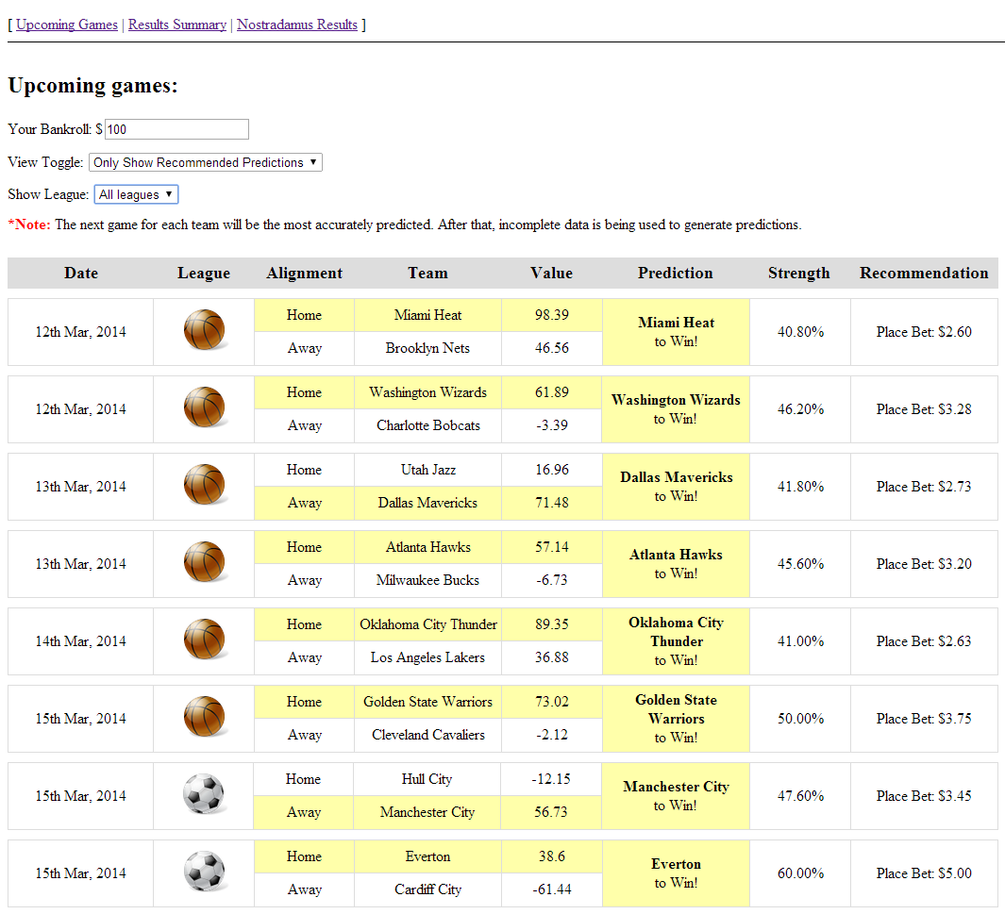This screenshot has width=1005, height=914.
Task: Select the Utah Jazz team cell
Action: tap(428, 470)
